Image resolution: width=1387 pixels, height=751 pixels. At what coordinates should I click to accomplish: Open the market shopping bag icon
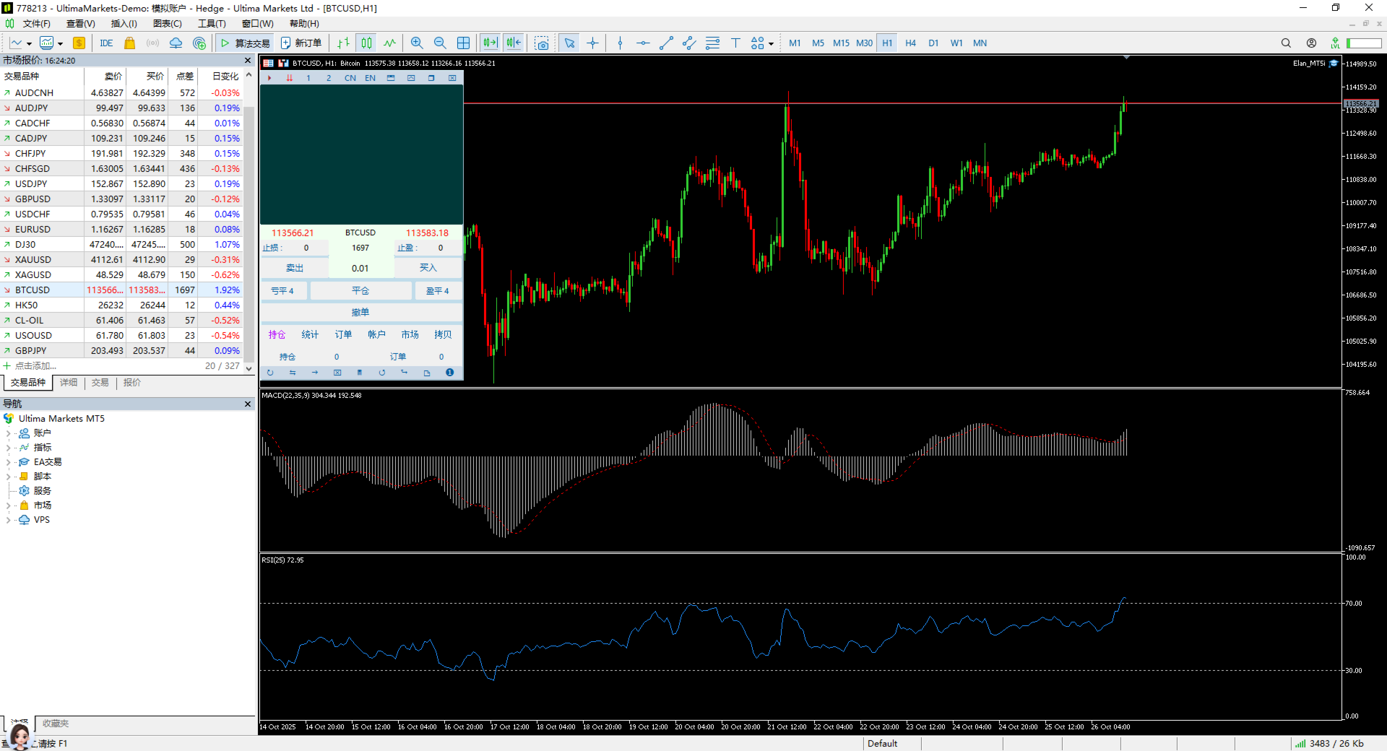coord(129,43)
